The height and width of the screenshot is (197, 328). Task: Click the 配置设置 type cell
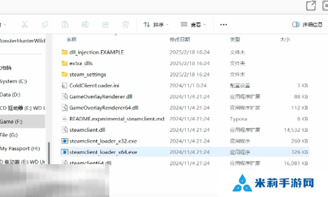[240, 85]
